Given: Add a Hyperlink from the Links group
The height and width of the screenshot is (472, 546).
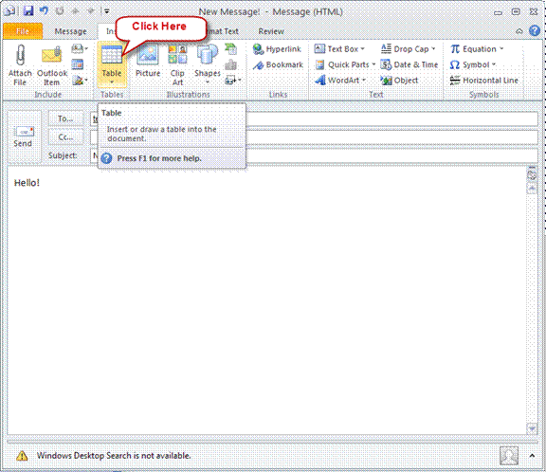Looking at the screenshot, I should pos(277,49).
